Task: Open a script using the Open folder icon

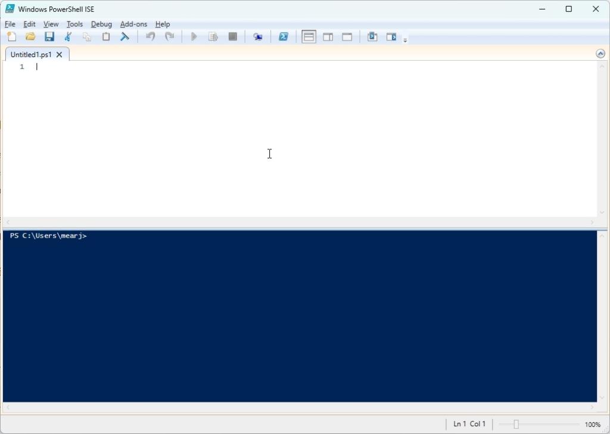Action: pyautogui.click(x=30, y=36)
